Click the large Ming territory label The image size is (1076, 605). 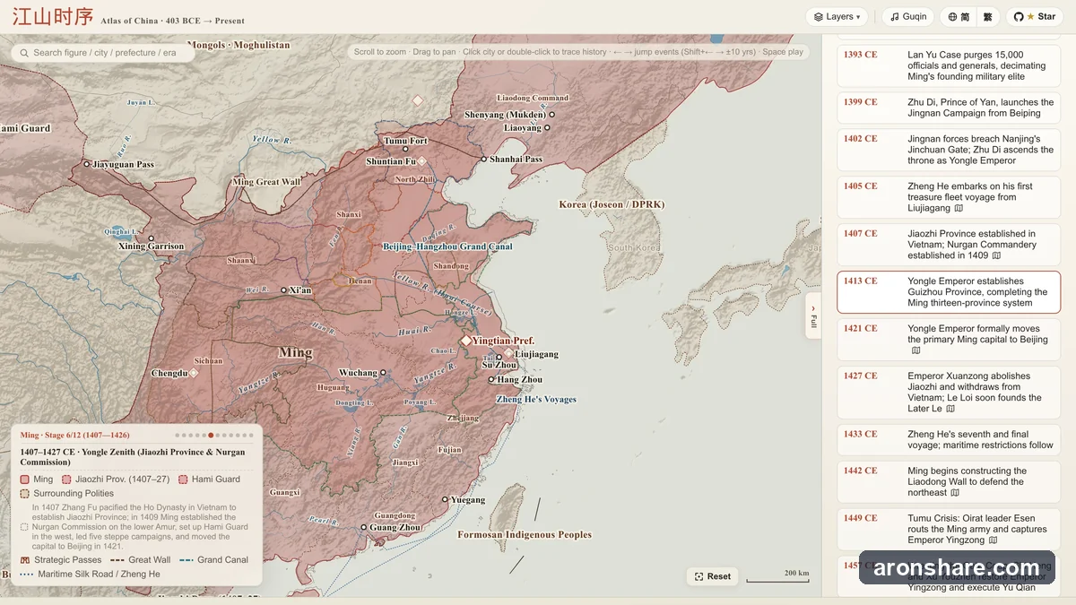click(295, 352)
